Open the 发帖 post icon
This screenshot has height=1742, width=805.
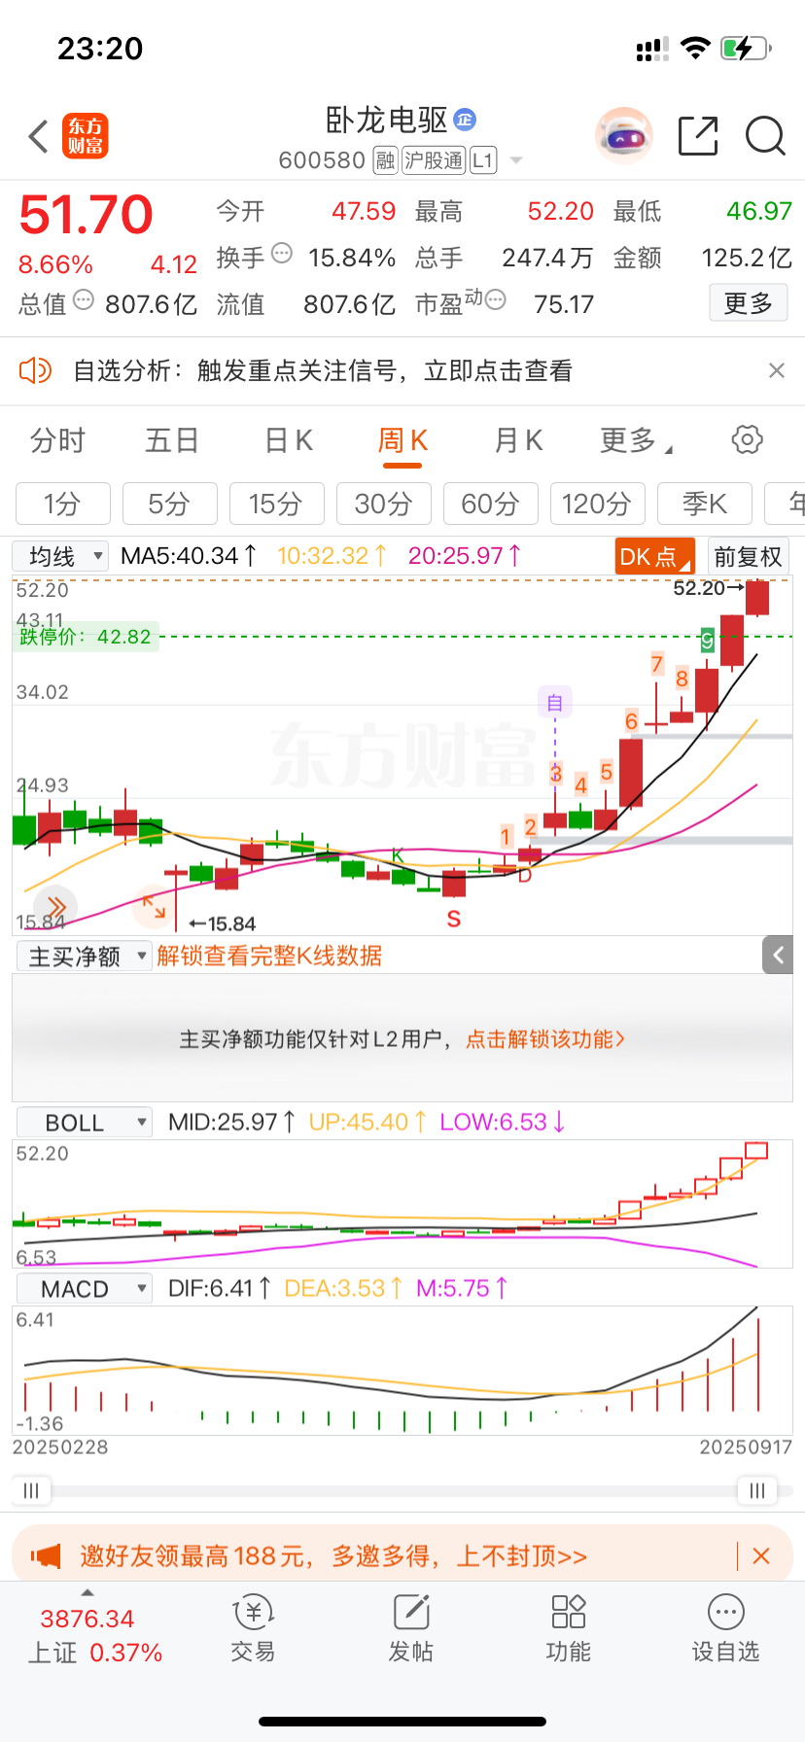point(410,1629)
